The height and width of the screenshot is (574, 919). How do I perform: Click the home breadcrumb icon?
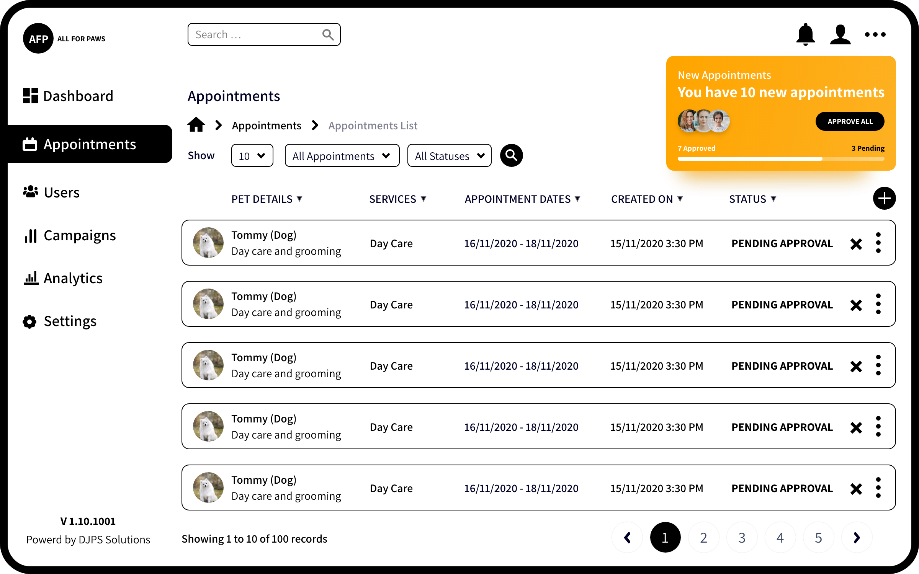coord(196,125)
